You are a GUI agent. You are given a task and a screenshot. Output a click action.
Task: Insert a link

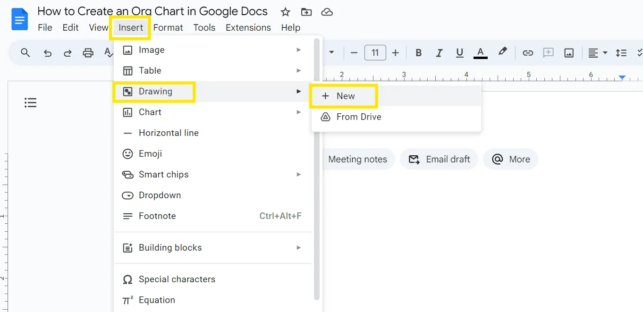tap(528, 53)
